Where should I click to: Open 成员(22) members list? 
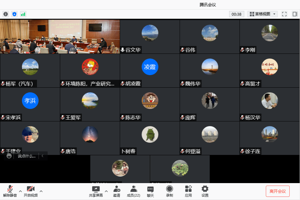click(x=133, y=191)
